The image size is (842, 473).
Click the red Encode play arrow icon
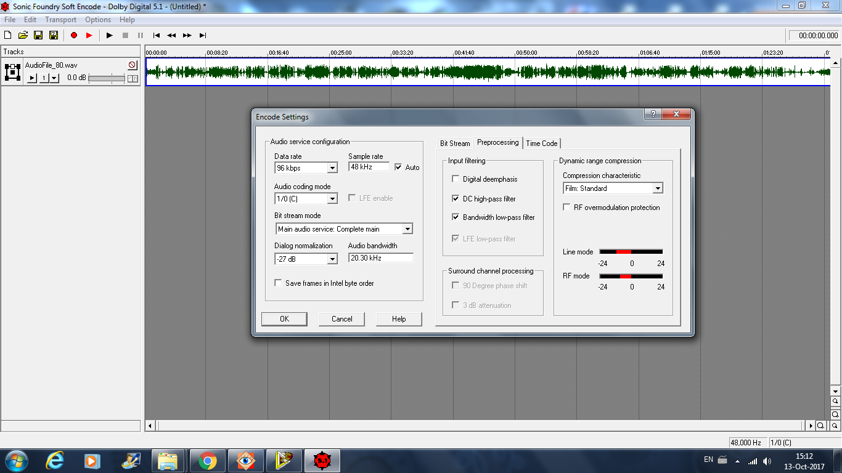(x=89, y=36)
